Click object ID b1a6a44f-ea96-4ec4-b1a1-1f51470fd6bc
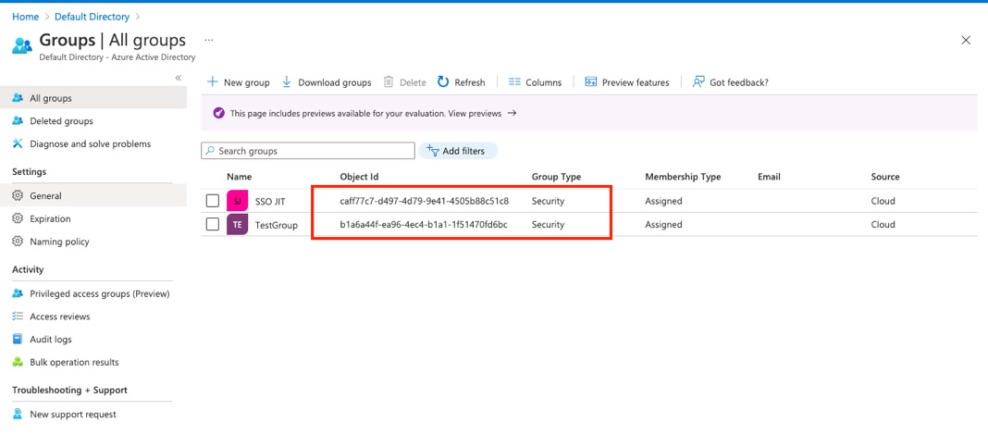The height and width of the screenshot is (435, 988). coord(424,225)
